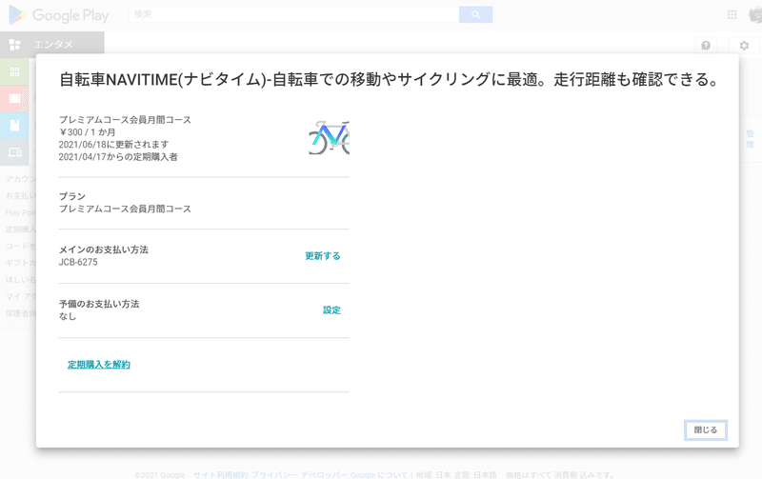
Task: Click the 2021/06/18に更新されます renewal text
Action: click(113, 145)
